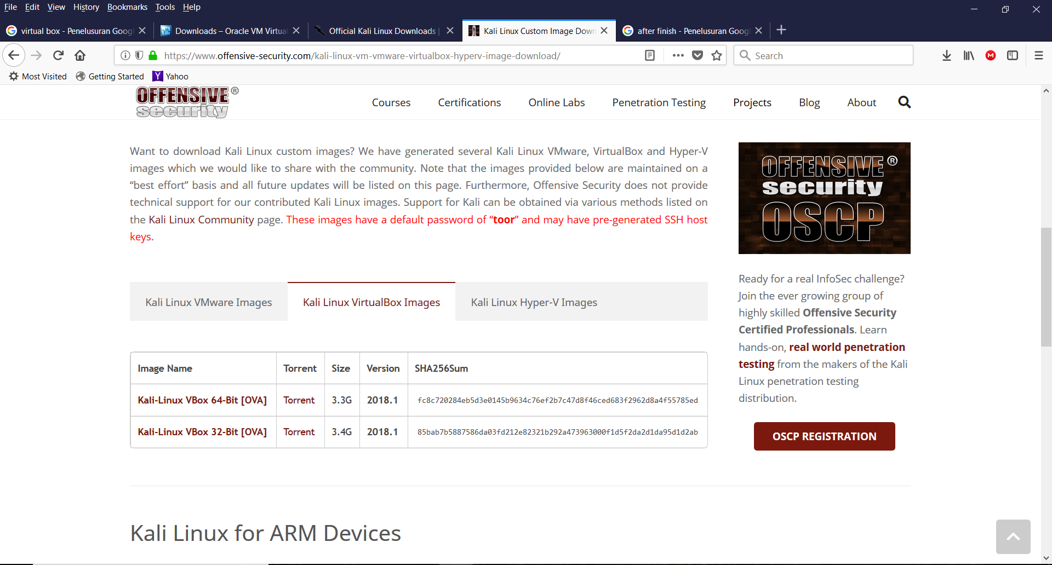Click the OSCP REGISTRATION button

pyautogui.click(x=824, y=436)
